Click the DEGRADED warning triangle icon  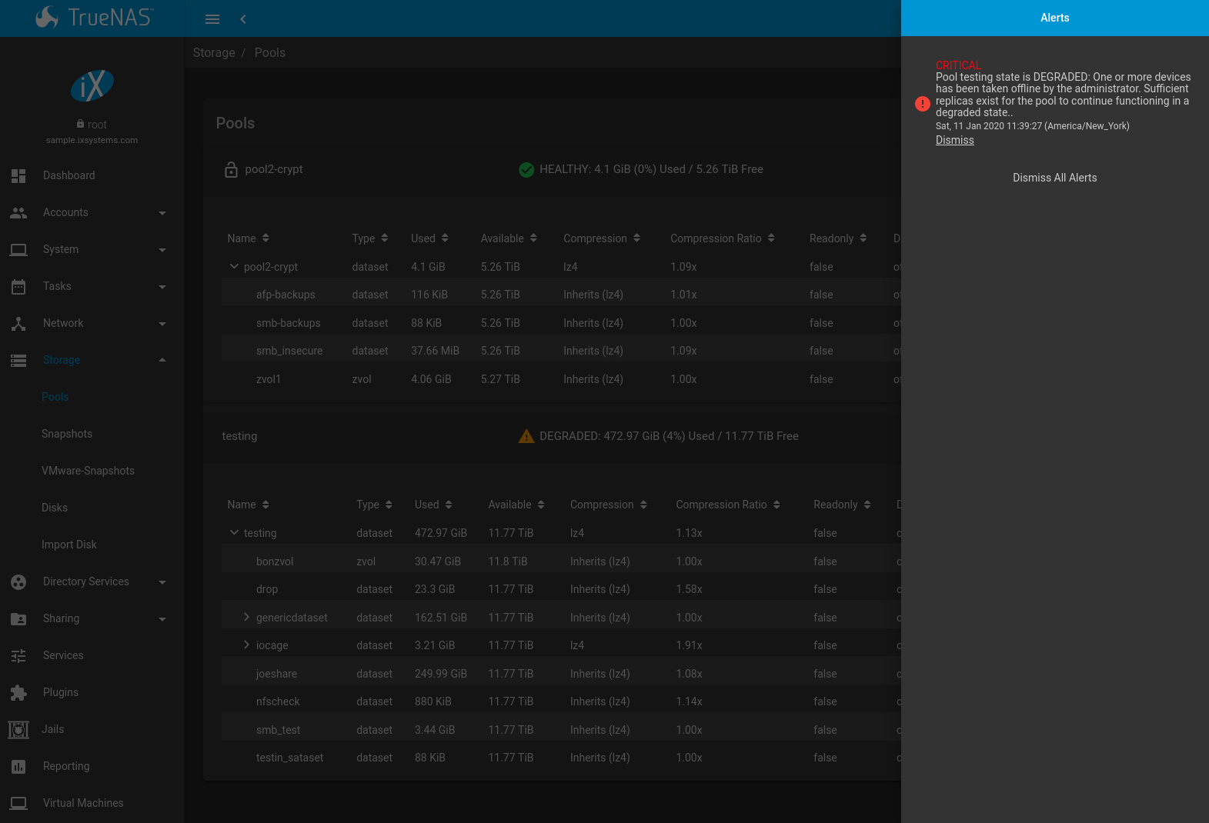pos(526,436)
